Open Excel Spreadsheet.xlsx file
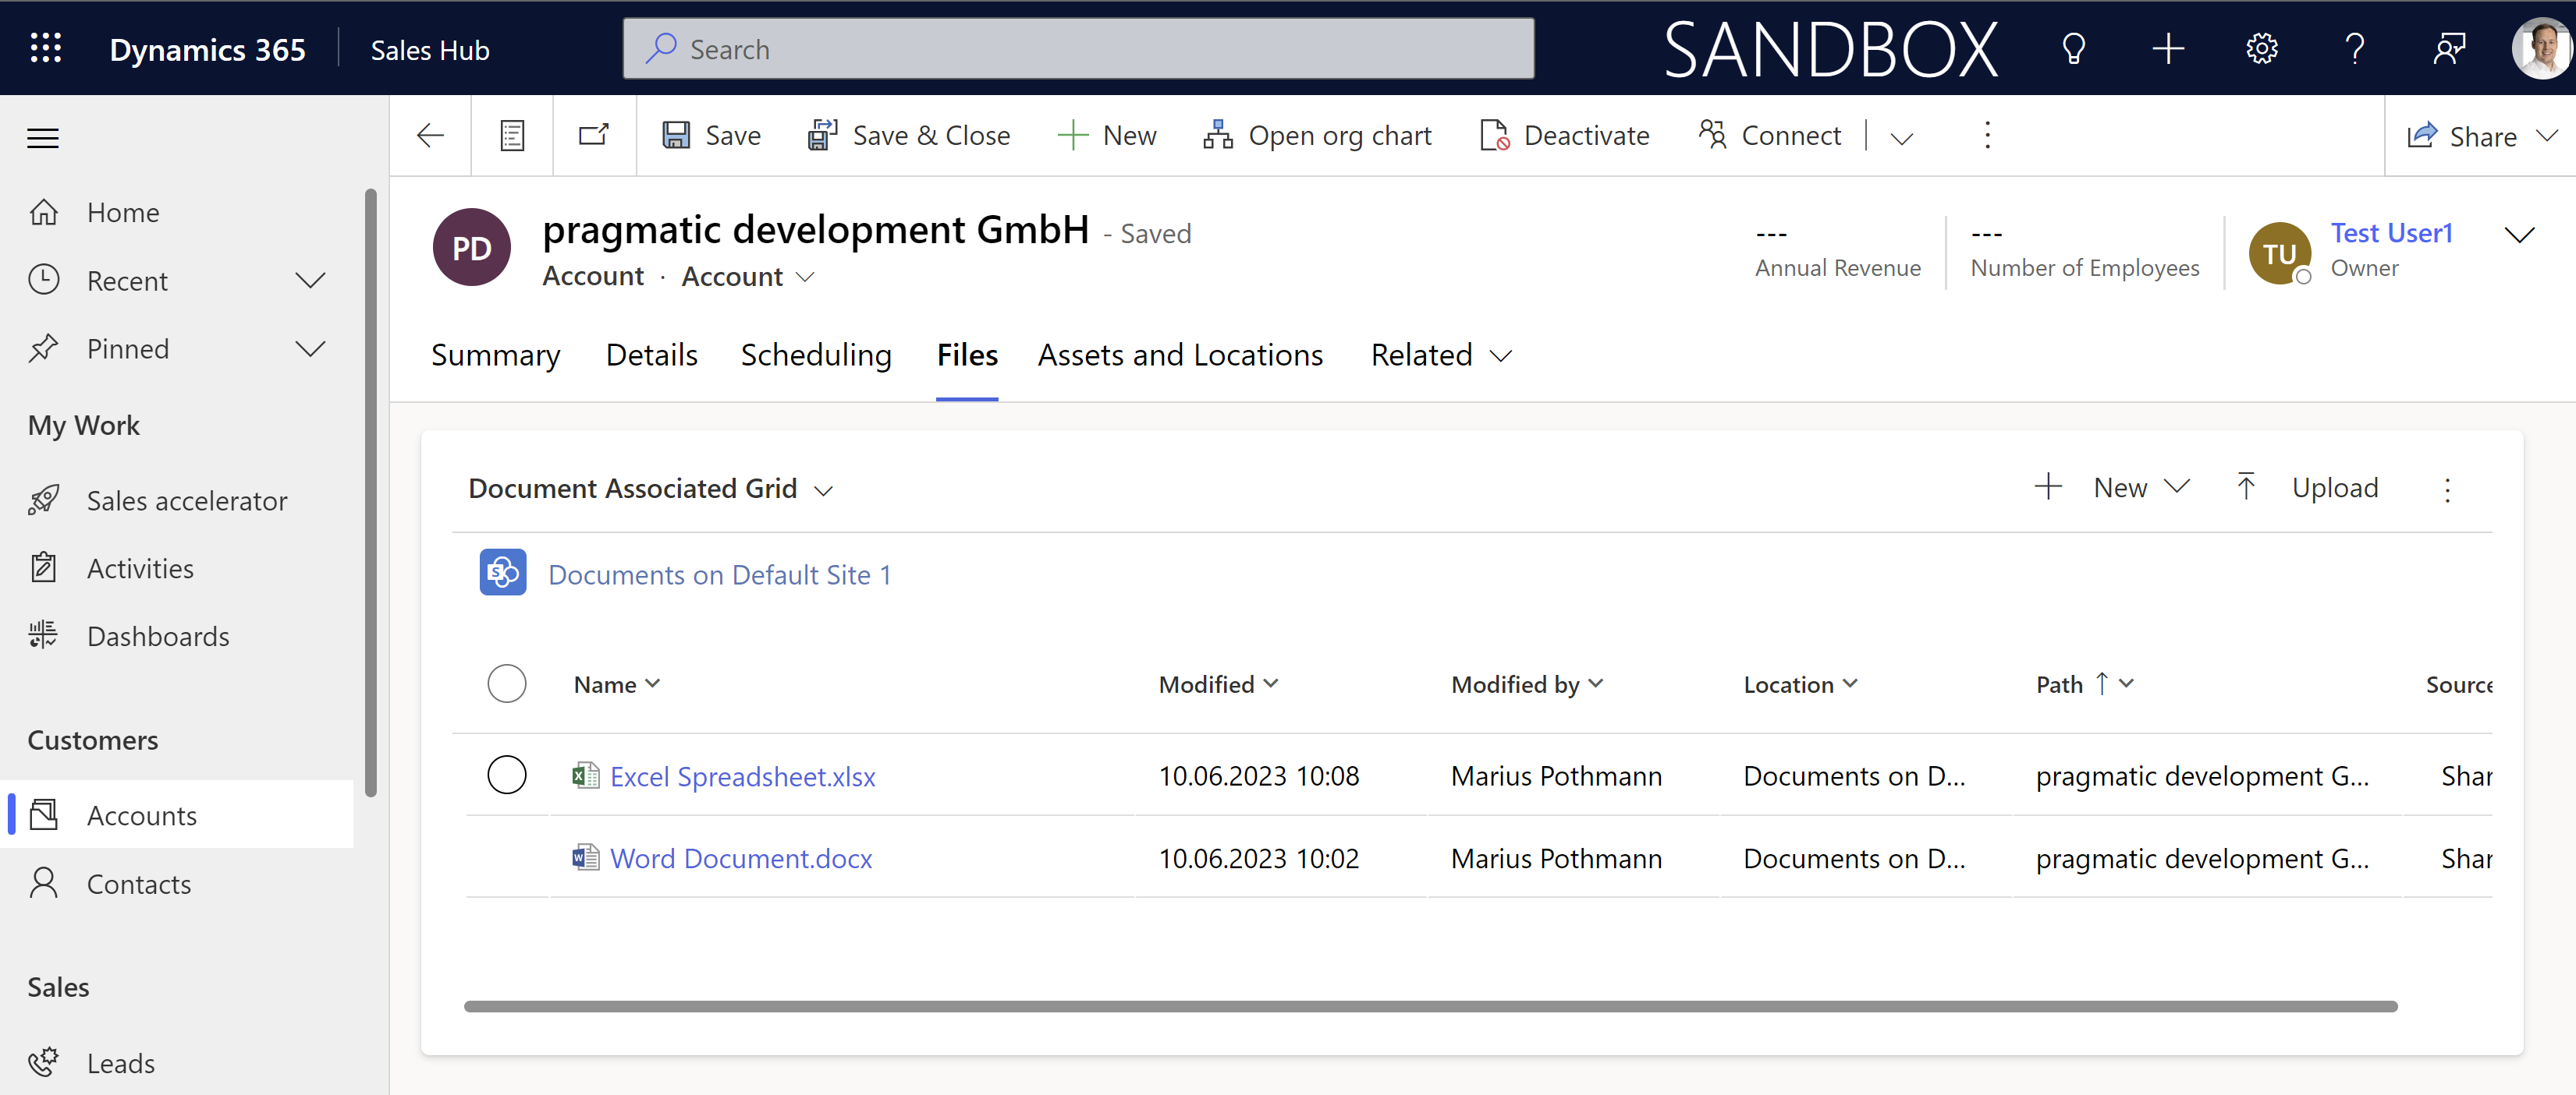The image size is (2576, 1095). [743, 775]
